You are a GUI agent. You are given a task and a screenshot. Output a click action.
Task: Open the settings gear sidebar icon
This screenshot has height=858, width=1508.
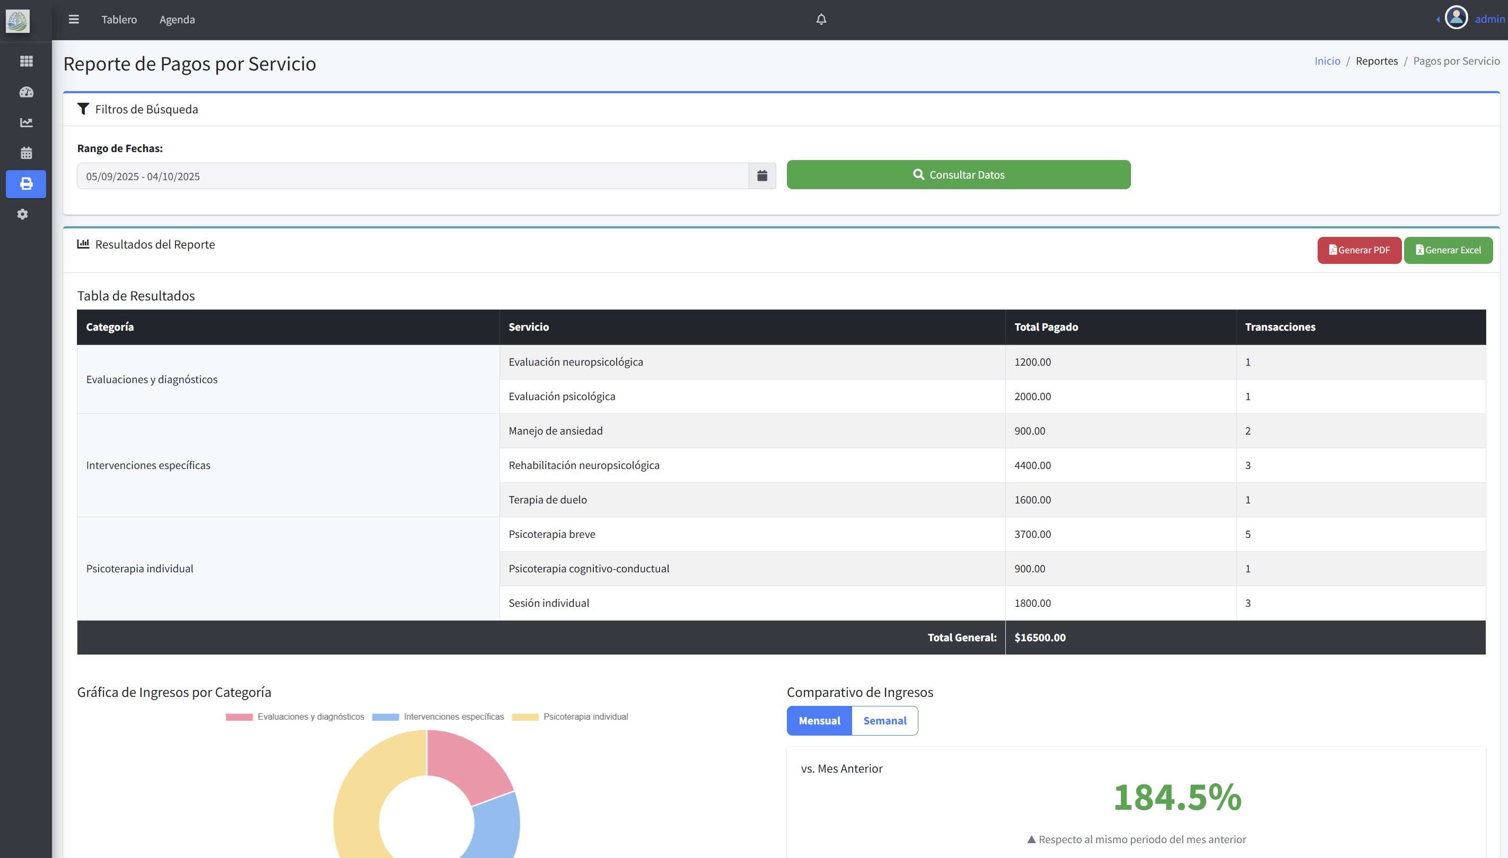pos(22,215)
